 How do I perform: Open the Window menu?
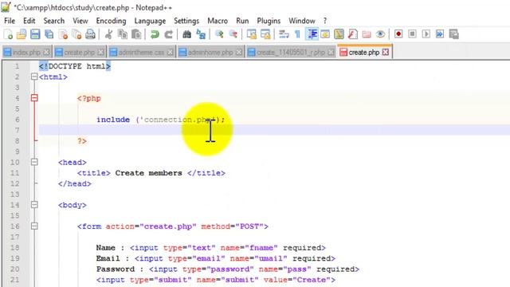302,21
